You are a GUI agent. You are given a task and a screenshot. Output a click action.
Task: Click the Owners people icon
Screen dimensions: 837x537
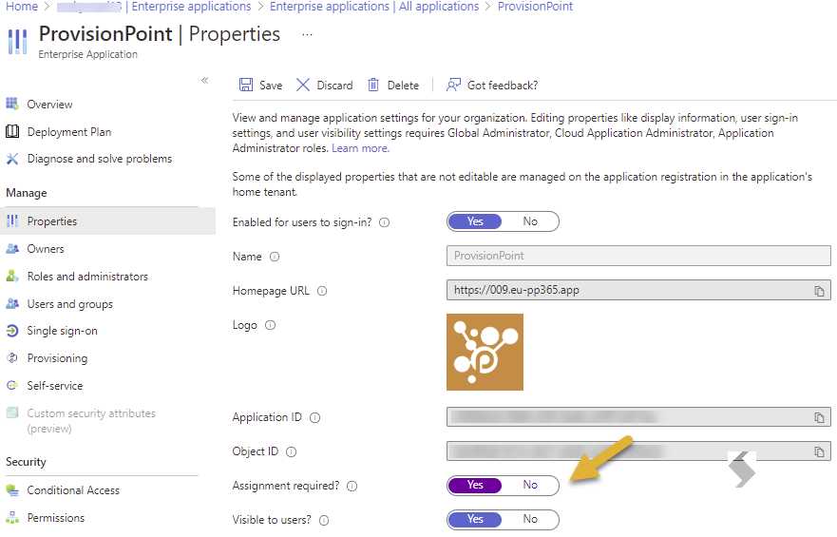(x=12, y=249)
